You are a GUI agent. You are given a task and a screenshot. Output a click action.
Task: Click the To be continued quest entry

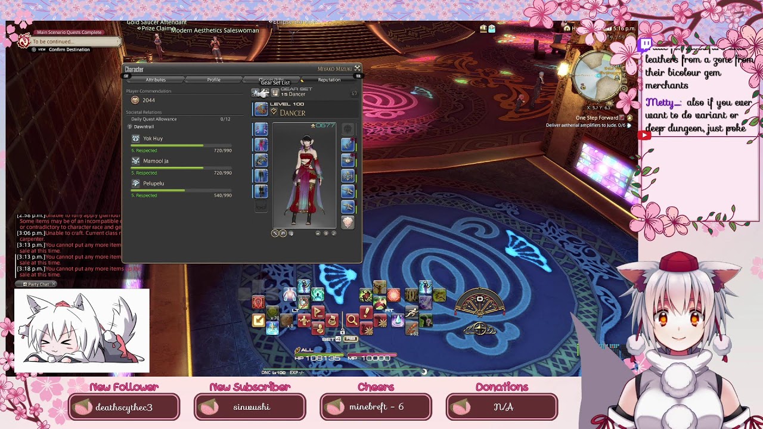pos(76,42)
